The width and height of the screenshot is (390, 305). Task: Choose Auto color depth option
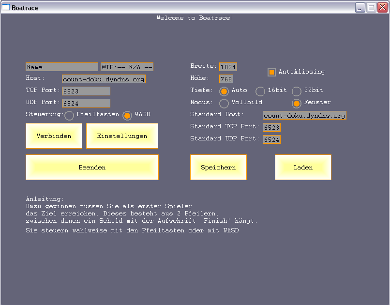[x=224, y=91]
